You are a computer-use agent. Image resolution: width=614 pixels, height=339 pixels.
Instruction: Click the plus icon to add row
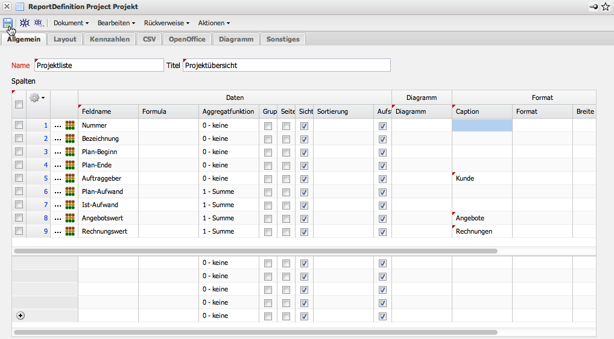(19, 316)
